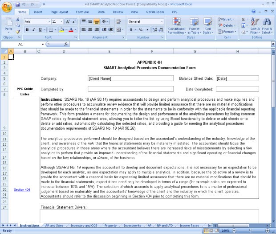The image size is (276, 234).
Task: Click the font color red A swatch
Action: click(71, 29)
